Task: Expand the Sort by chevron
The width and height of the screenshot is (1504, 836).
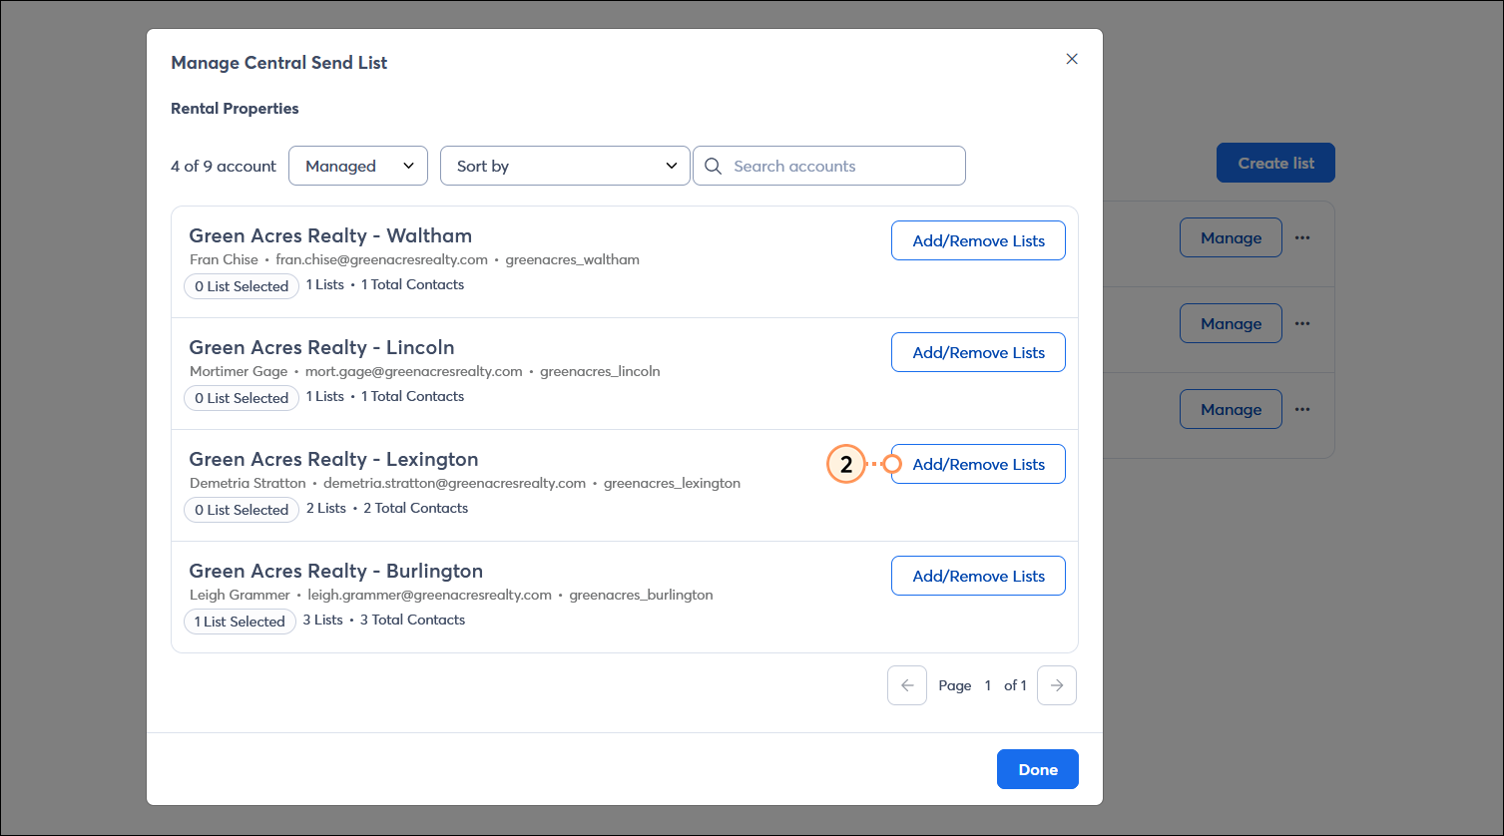Action: tap(673, 166)
